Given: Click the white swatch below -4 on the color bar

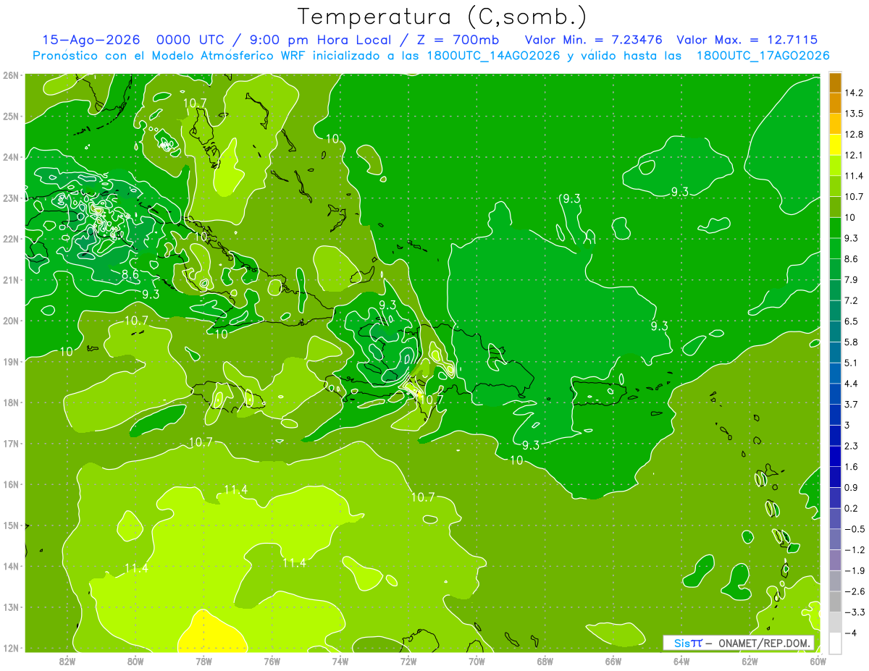Looking at the screenshot, I should point(835,642).
